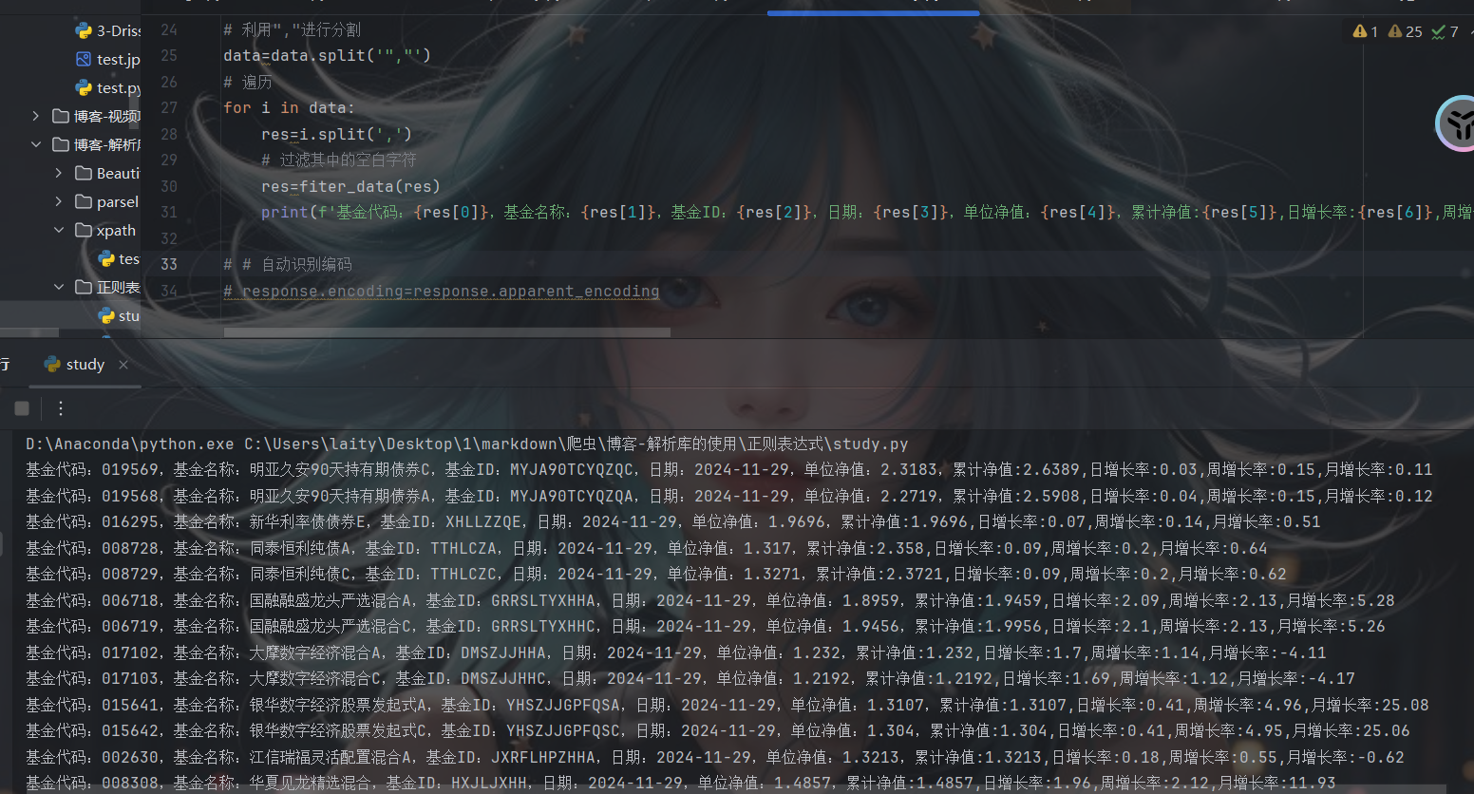Image resolution: width=1474 pixels, height=794 pixels.
Task: Click the Python icon on study run tab
Action: 52,365
